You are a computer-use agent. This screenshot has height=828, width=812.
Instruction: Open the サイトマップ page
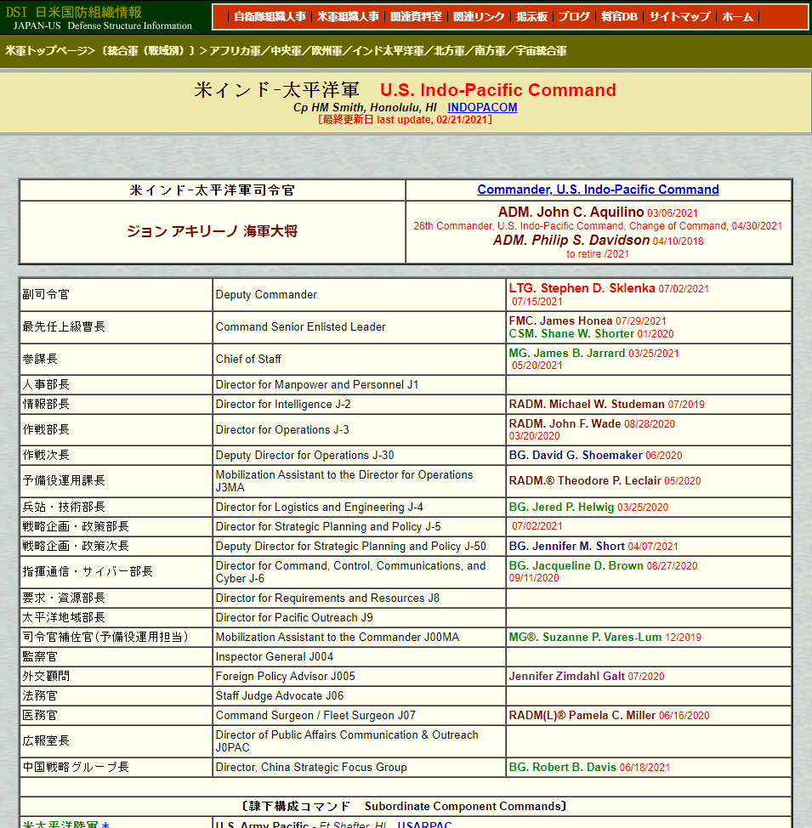tap(679, 17)
